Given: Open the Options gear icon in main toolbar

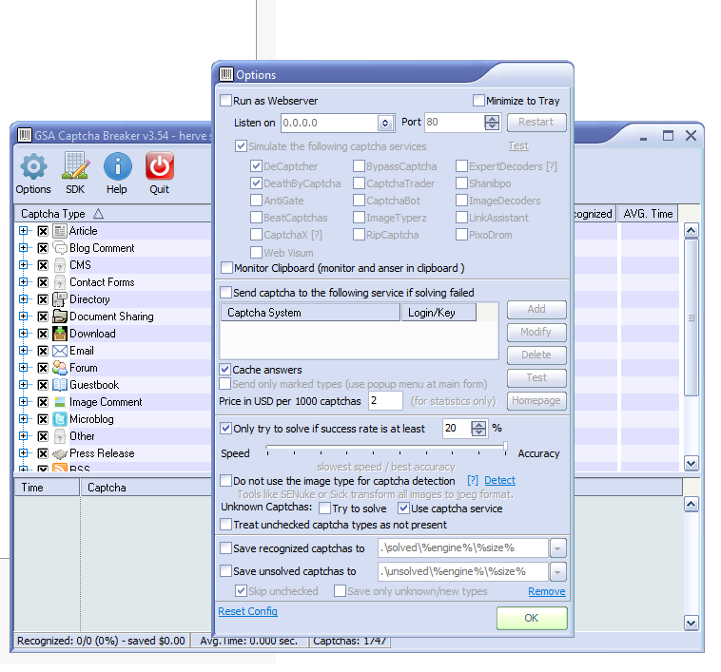Looking at the screenshot, I should tap(33, 166).
